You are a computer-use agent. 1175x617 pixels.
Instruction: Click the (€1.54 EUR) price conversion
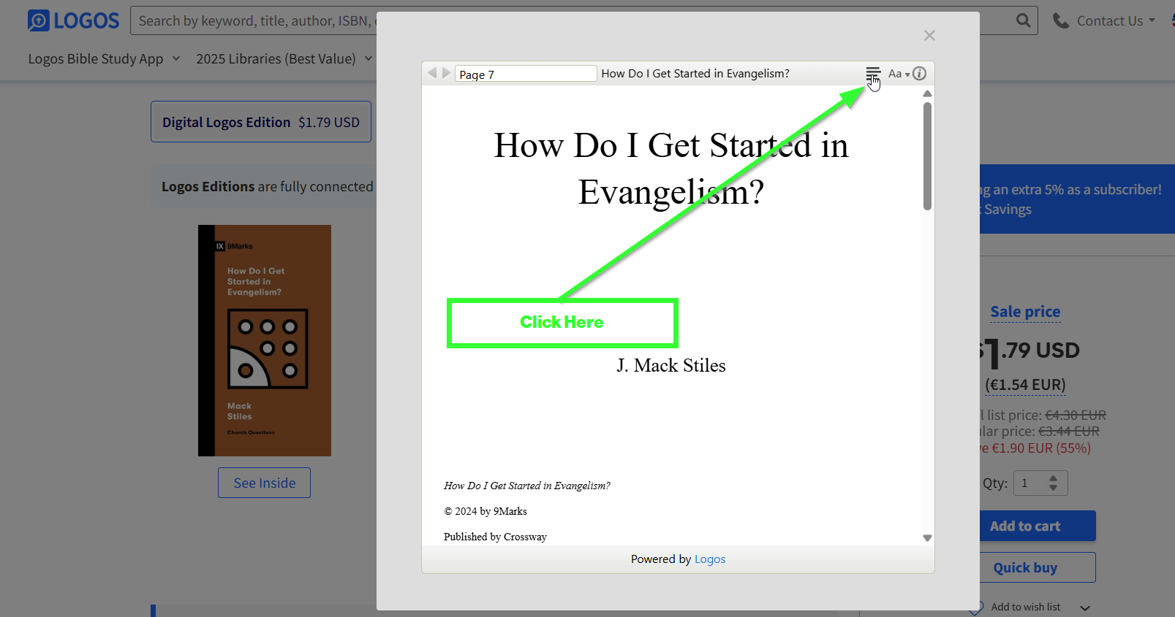[x=1025, y=385]
